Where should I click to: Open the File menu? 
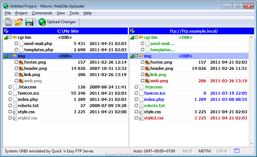(x=8, y=13)
